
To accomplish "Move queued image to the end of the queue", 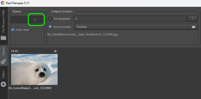I will (17, 51).
